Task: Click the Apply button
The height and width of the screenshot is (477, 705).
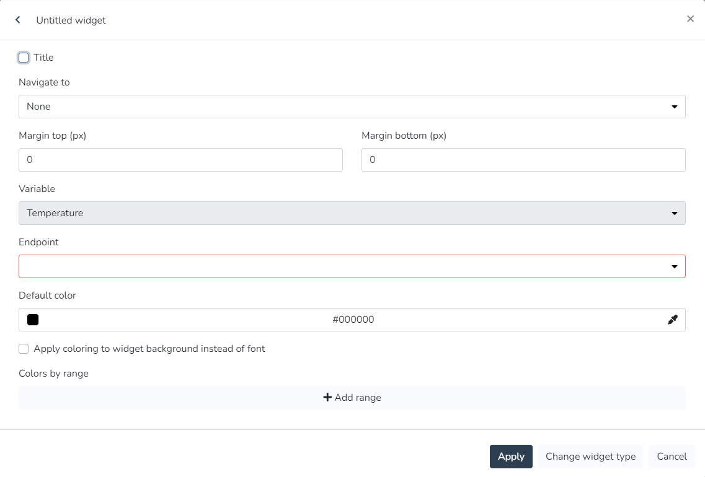Action: (511, 457)
